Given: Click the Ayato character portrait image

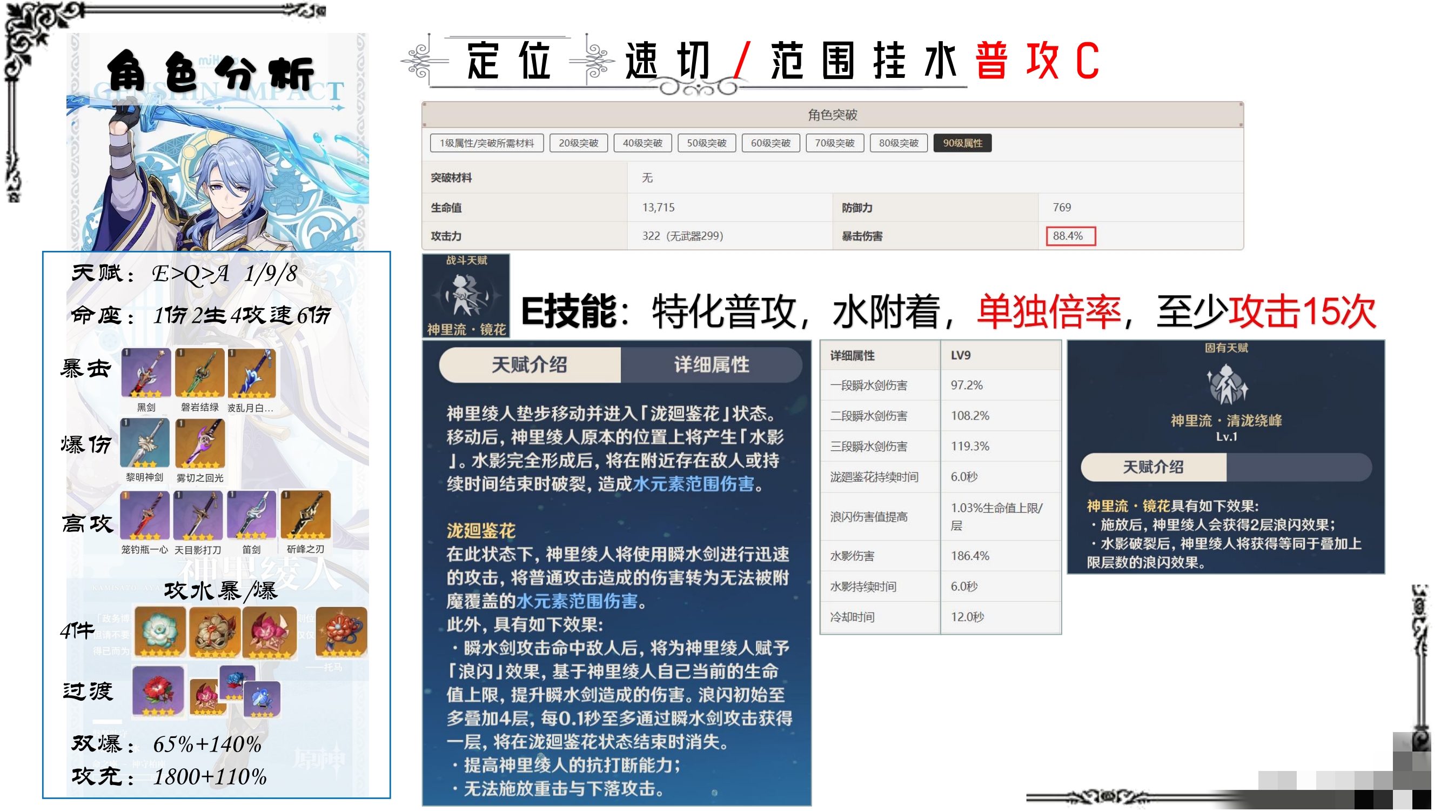Looking at the screenshot, I should pos(218,143).
